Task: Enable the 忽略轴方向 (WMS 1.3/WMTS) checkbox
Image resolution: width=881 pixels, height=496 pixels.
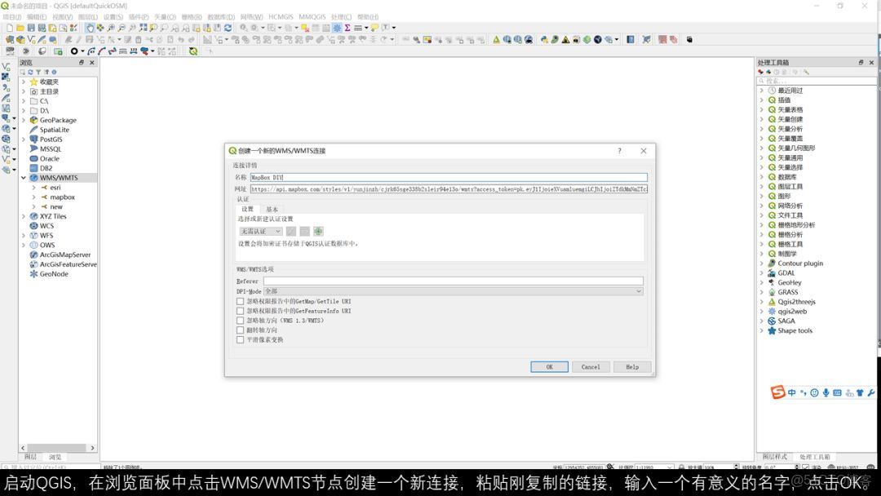Action: pyautogui.click(x=241, y=320)
